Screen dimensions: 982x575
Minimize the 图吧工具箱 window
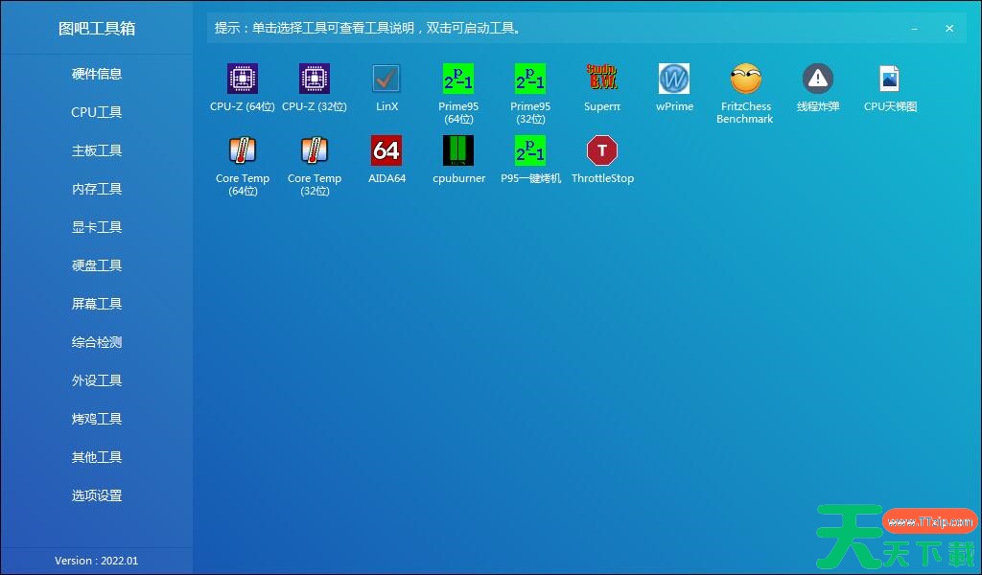point(915,29)
